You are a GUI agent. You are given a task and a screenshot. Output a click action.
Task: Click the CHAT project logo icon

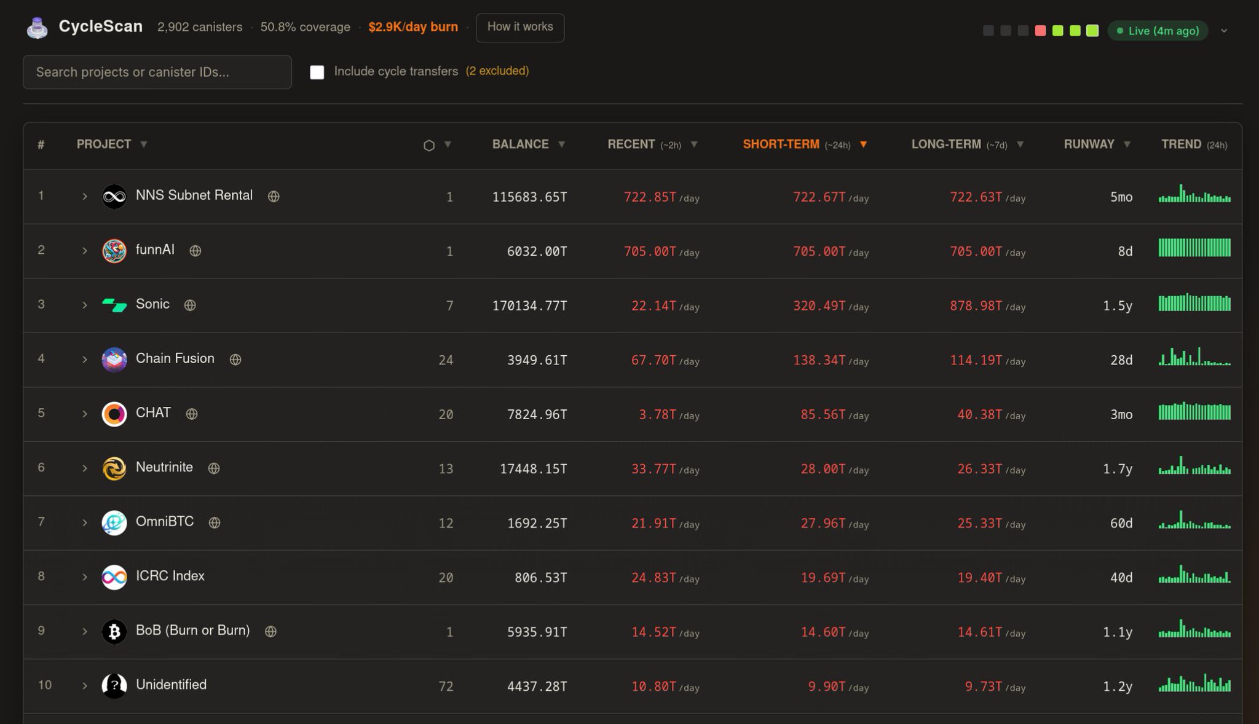point(114,414)
